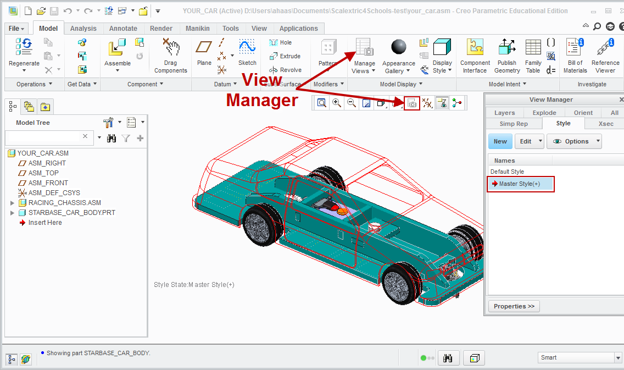Open the Appearance Gallery sphere
This screenshot has height=370, width=624.
pyautogui.click(x=398, y=47)
